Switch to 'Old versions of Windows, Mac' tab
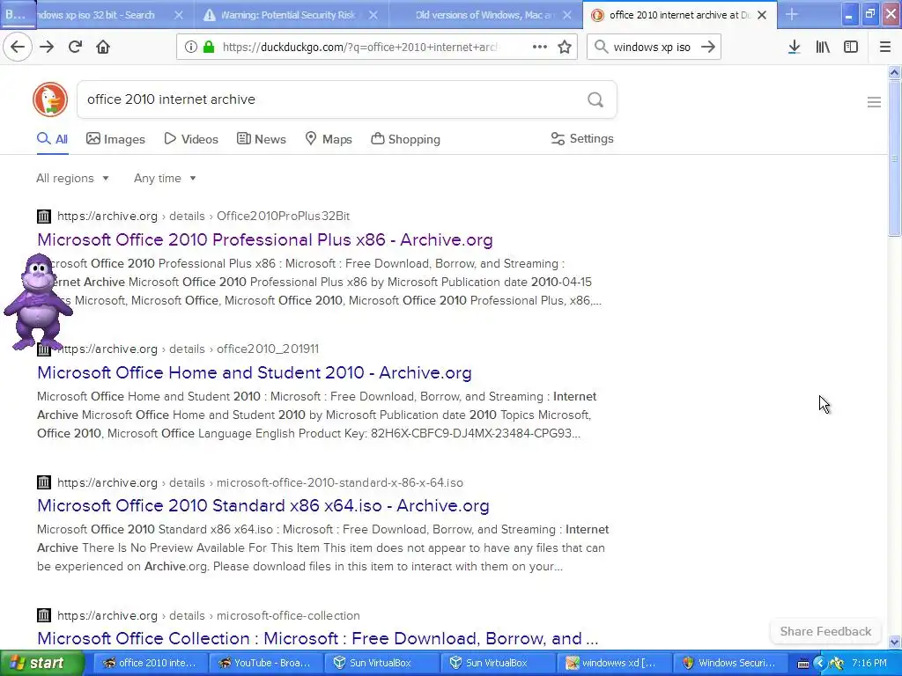Viewport: 902px width, 676px height. click(x=484, y=15)
